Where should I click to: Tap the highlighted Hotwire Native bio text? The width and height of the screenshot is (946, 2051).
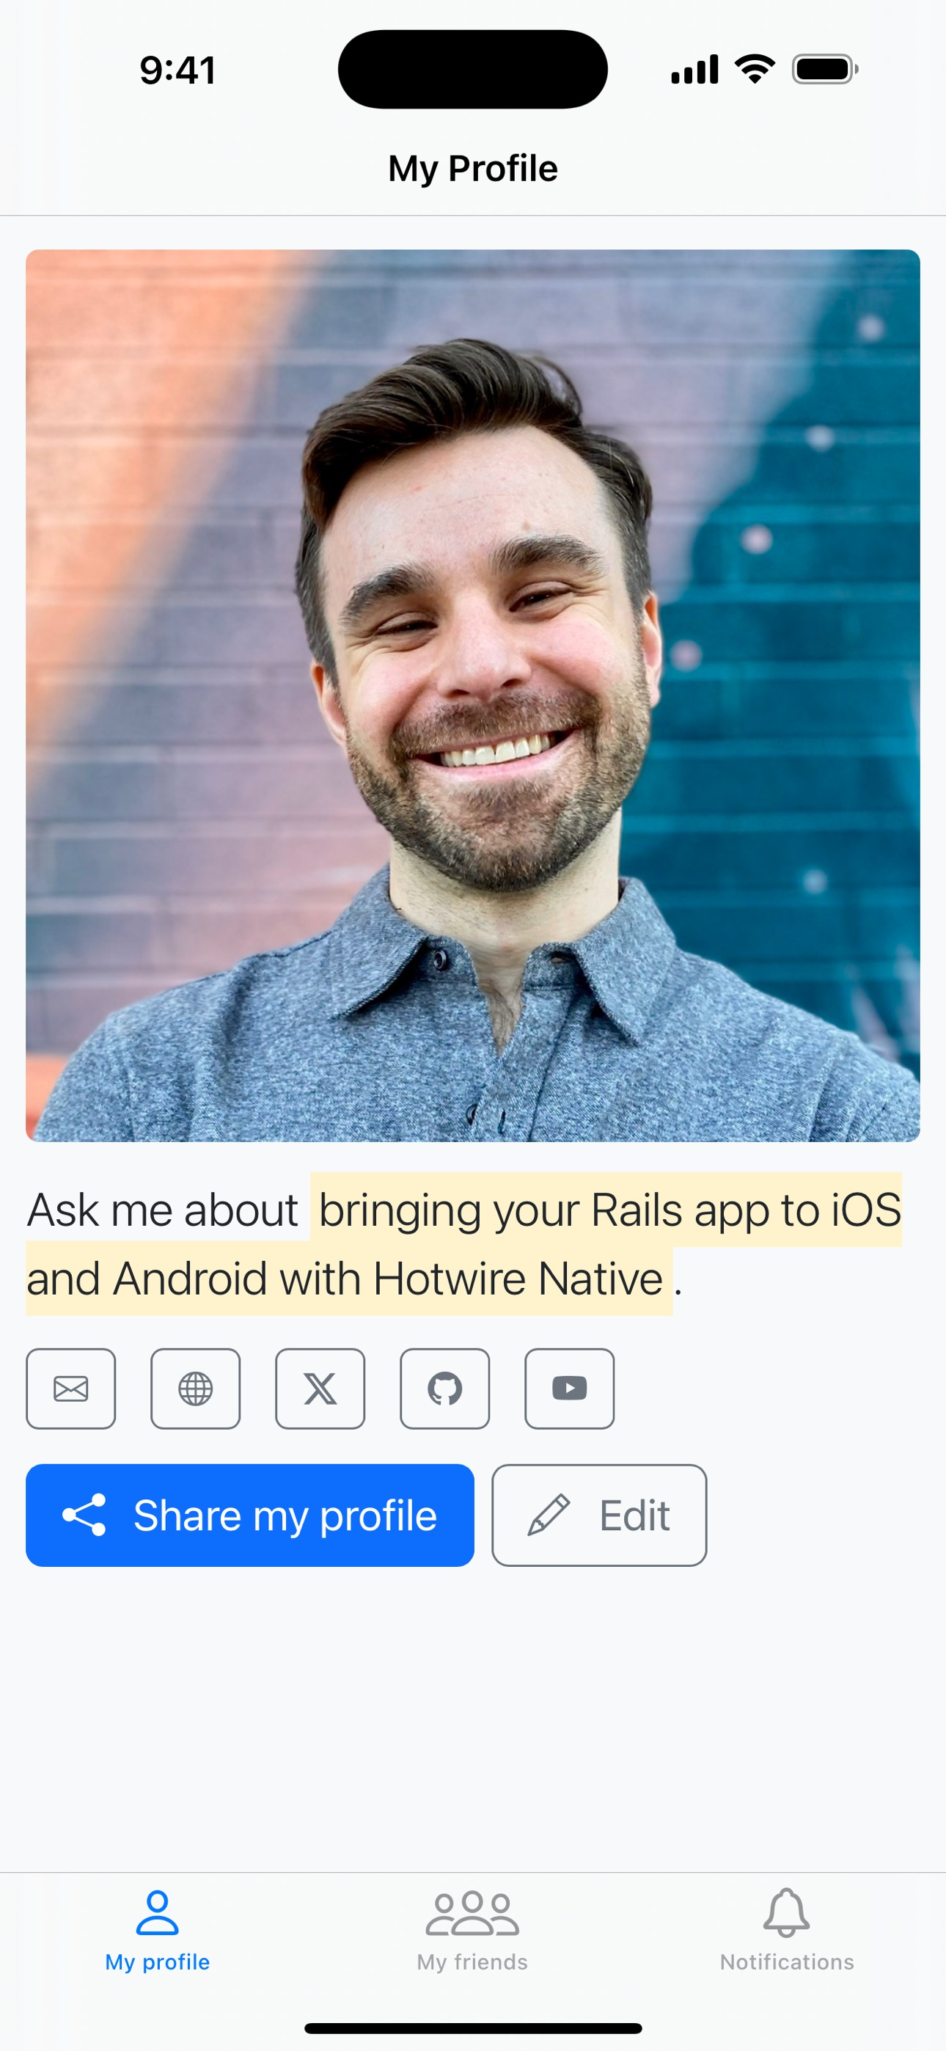coord(464,1243)
